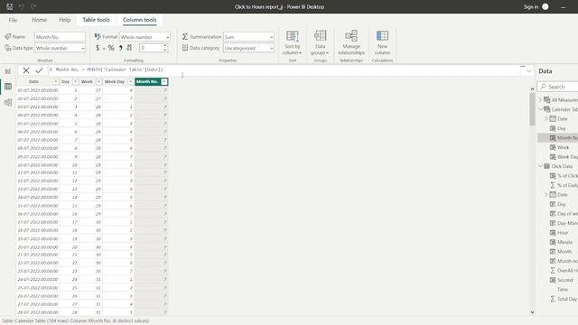This screenshot has width=578, height=325.
Task: Open Day column filter dropdown
Action: (x=75, y=82)
